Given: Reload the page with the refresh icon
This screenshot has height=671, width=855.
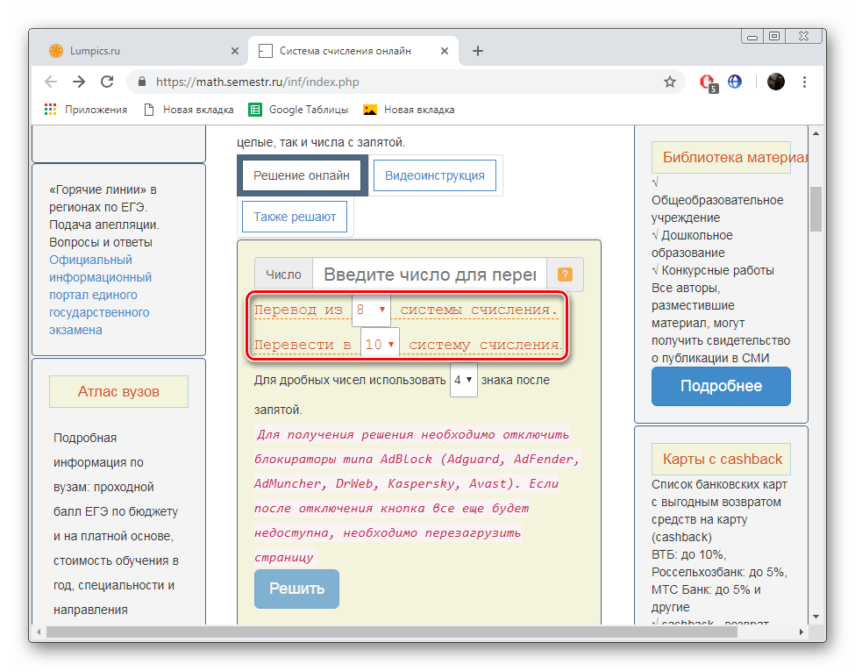Looking at the screenshot, I should (x=107, y=82).
